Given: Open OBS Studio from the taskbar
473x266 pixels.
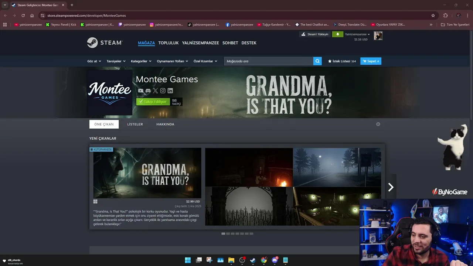Looking at the screenshot, I should coord(242,260).
